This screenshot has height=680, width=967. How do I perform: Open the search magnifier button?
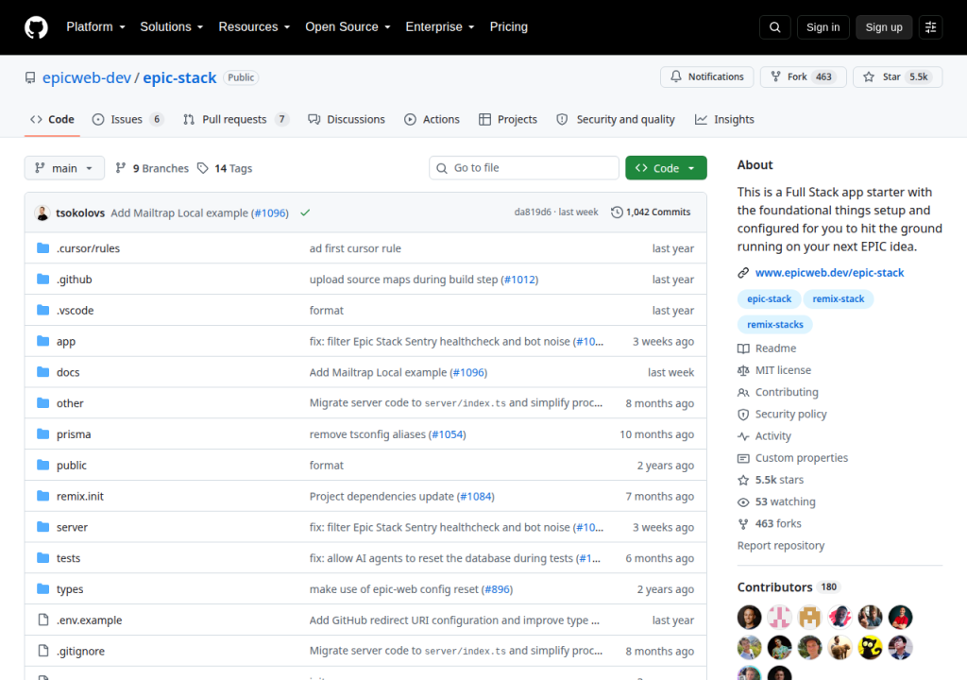774,27
